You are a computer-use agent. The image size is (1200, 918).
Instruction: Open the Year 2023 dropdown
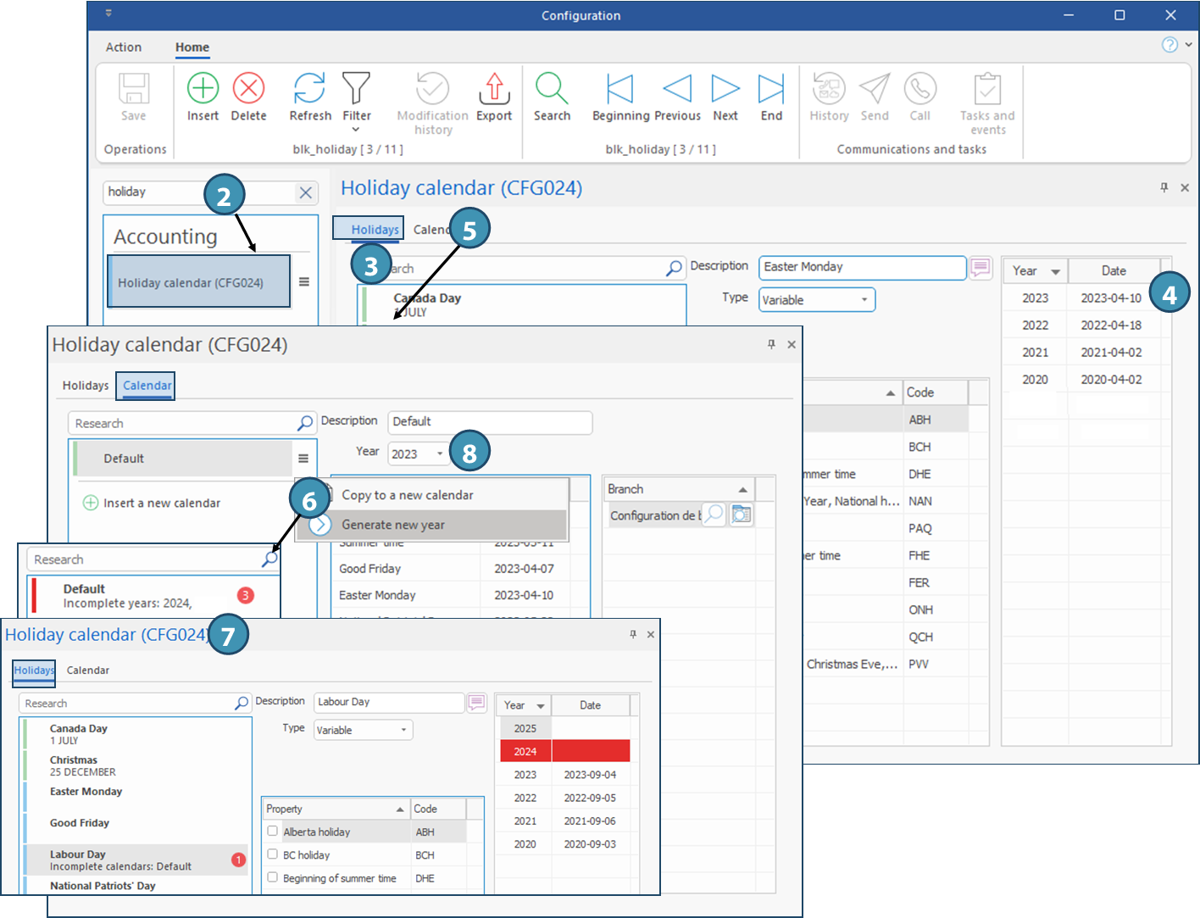[x=439, y=453]
